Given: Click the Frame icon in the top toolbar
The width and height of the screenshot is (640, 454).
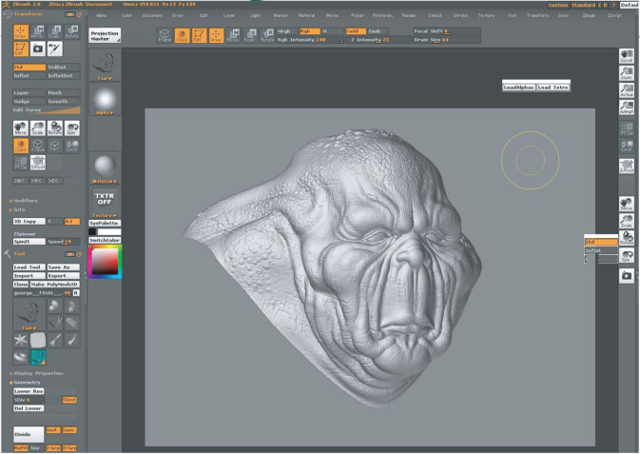Looking at the screenshot, I should [x=165, y=36].
